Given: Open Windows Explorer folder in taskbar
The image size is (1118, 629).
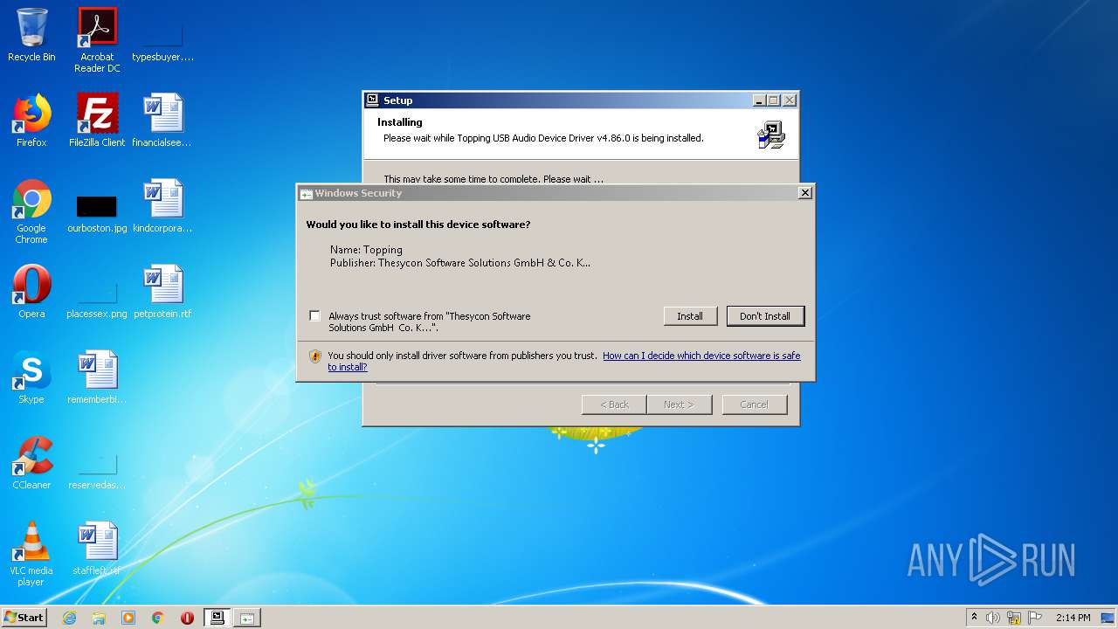Looking at the screenshot, I should click(99, 618).
